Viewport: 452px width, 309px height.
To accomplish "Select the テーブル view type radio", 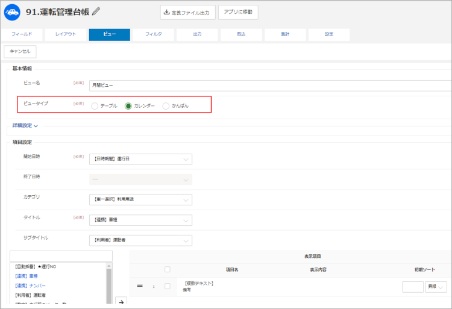I will click(95, 106).
